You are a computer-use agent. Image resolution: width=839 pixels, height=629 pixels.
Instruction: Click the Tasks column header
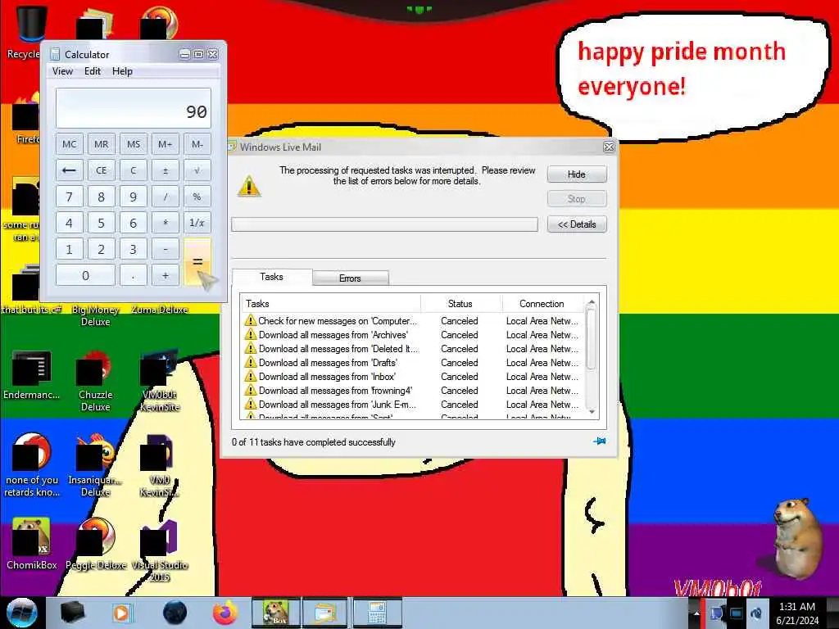coord(331,304)
